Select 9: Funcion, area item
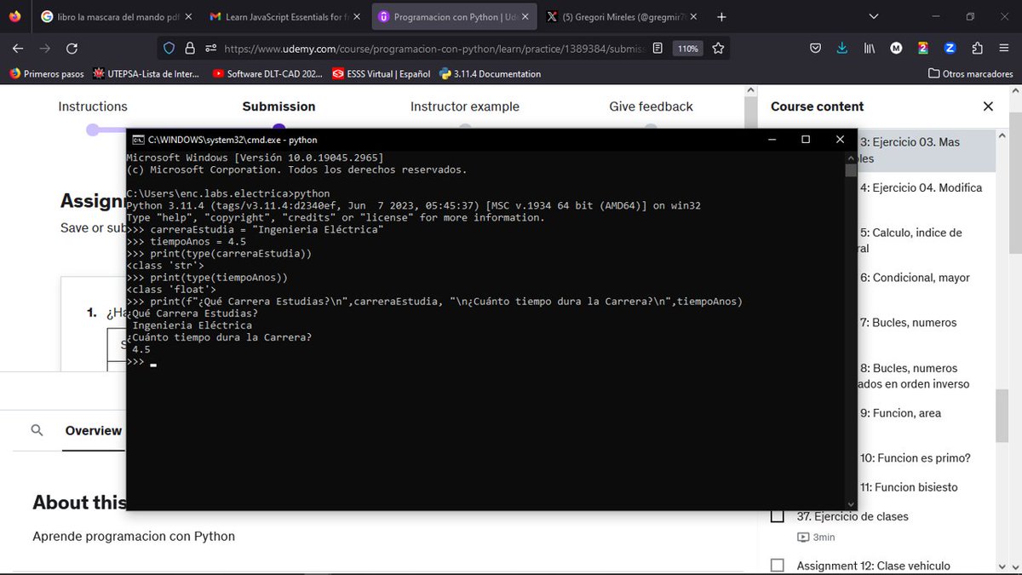The image size is (1022, 575). point(900,413)
